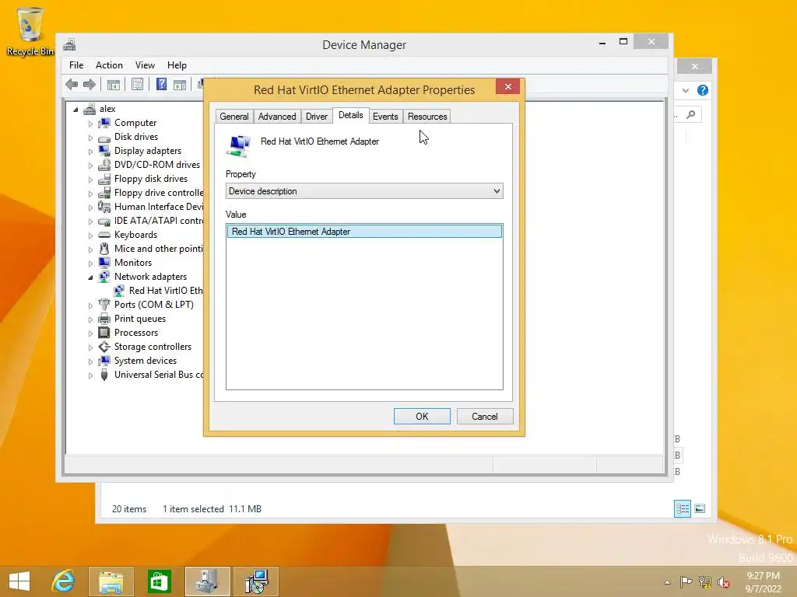The width and height of the screenshot is (797, 597).
Task: Collapse the alex root node
Action: coord(75,109)
